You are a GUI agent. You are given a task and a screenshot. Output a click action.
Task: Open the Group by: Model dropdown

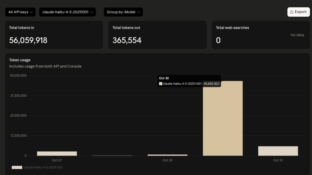[123, 12]
